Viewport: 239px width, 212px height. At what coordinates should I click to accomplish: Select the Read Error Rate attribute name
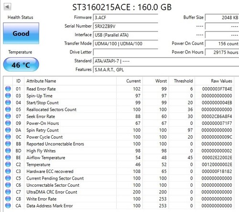(41, 89)
